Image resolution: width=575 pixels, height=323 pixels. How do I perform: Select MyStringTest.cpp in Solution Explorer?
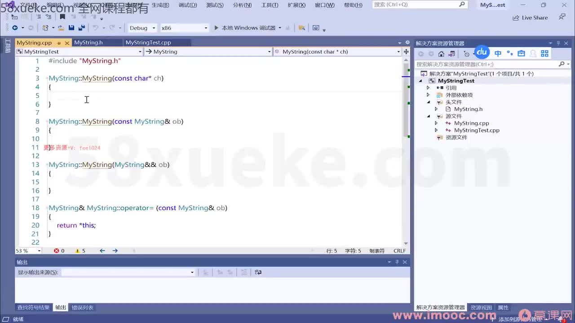point(477,131)
